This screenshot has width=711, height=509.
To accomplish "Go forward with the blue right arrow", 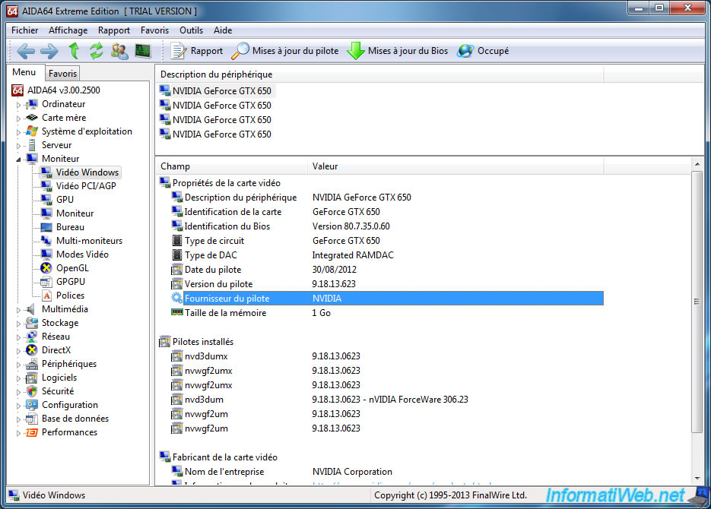I will click(49, 51).
